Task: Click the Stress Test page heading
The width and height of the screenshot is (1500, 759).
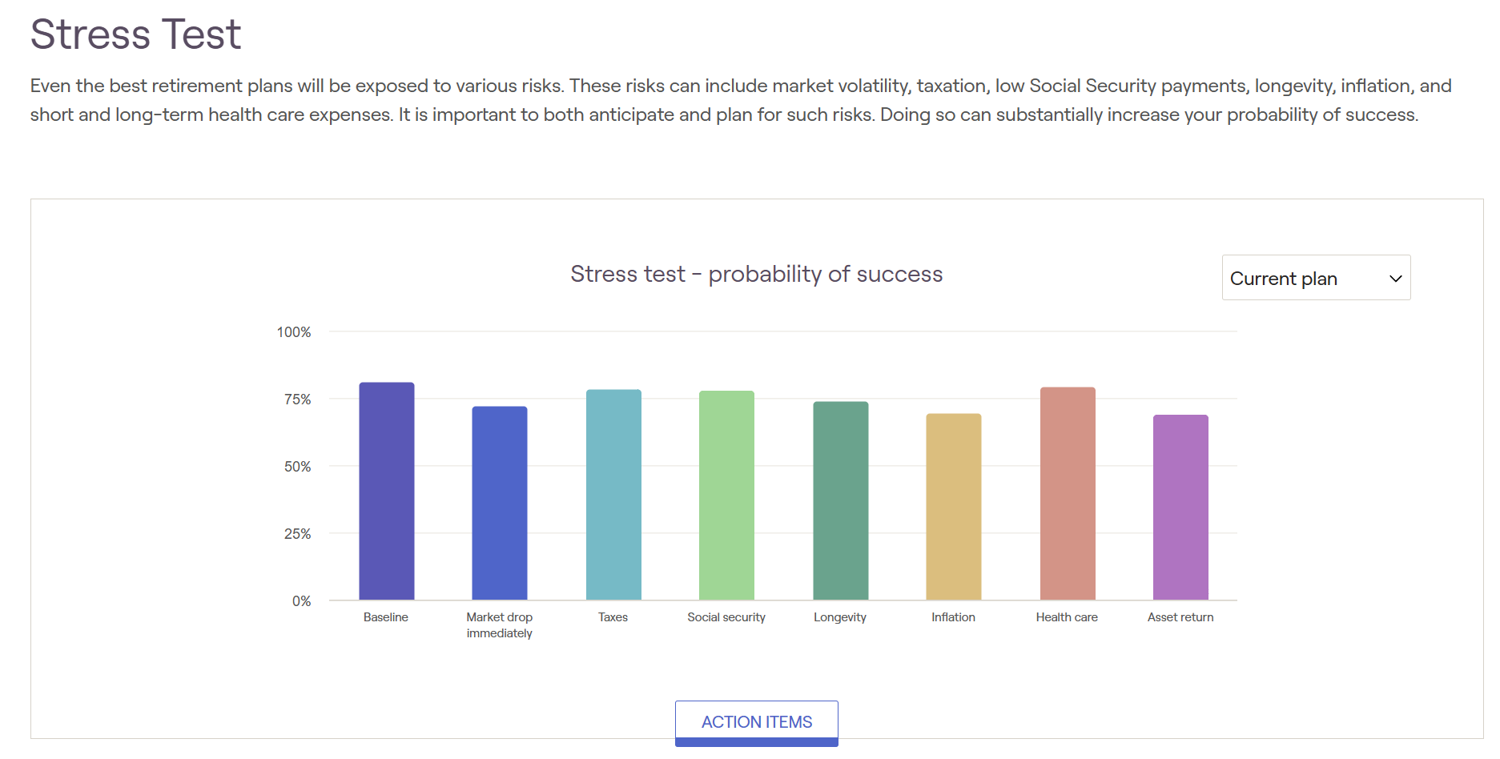Action: (135, 34)
